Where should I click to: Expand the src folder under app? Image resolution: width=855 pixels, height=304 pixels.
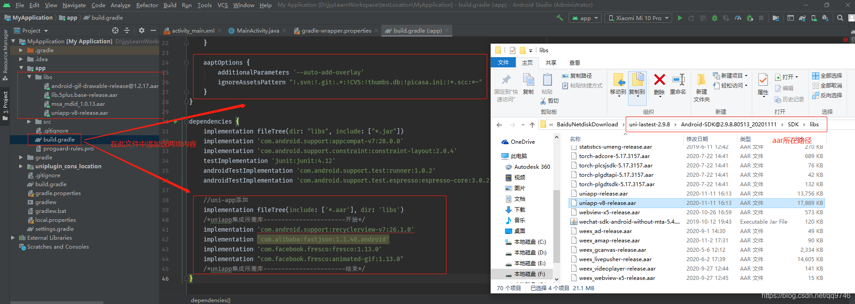tap(29, 122)
